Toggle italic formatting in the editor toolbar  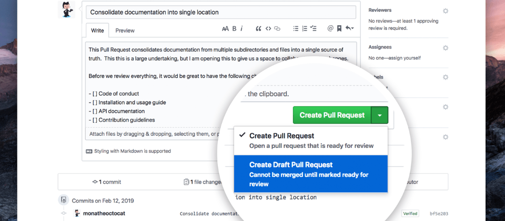(x=241, y=28)
